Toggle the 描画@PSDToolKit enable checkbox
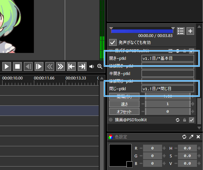The width and height of the screenshot is (203, 170). pyautogui.click(x=191, y=120)
